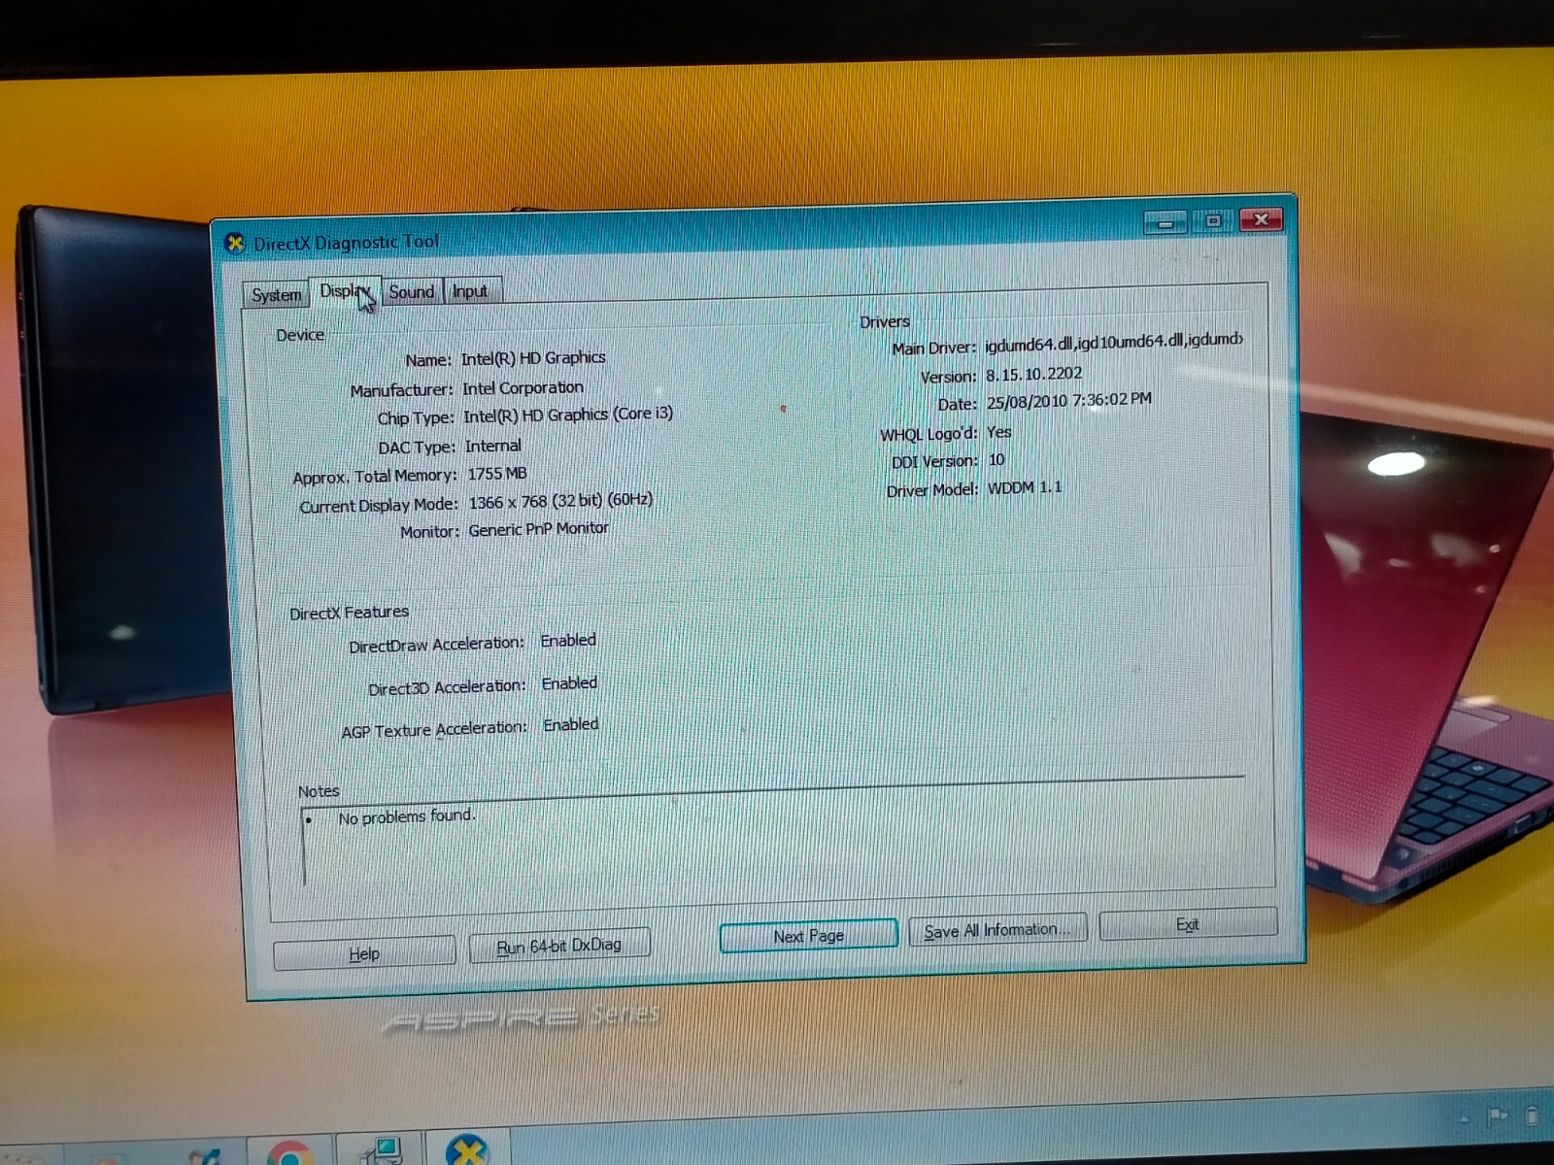
Task: Click AGP Texture Acceleration 'Enabled' value
Action: [571, 725]
